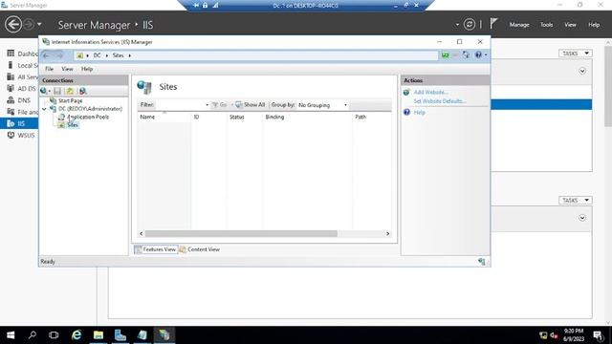This screenshot has height=344, width=612.
Task: Sort by the Binding column header
Action: (274, 117)
